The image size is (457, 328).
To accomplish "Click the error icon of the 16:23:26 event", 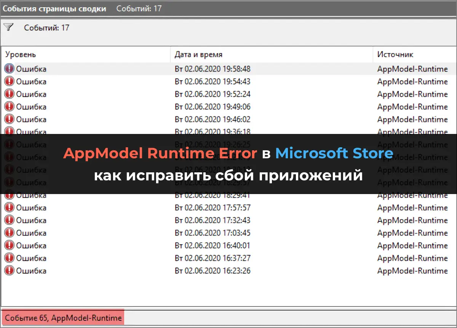I will [9, 271].
